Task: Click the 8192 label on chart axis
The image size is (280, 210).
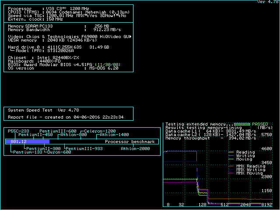Action: 266,204
